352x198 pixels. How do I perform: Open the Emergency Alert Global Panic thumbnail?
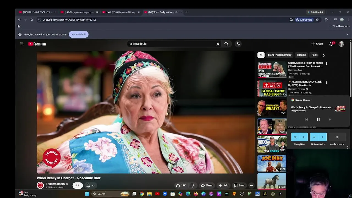click(272, 89)
